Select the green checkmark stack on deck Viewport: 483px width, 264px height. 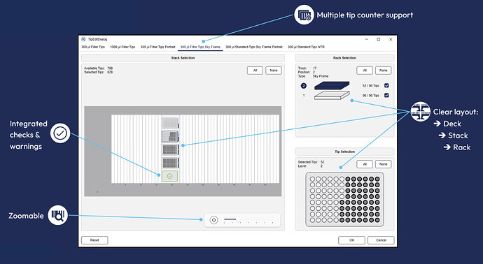169,176
